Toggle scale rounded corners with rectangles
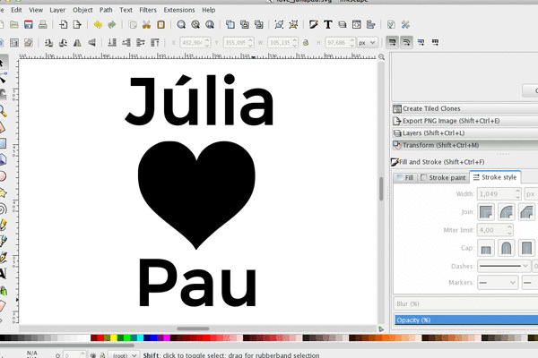 coord(406,43)
